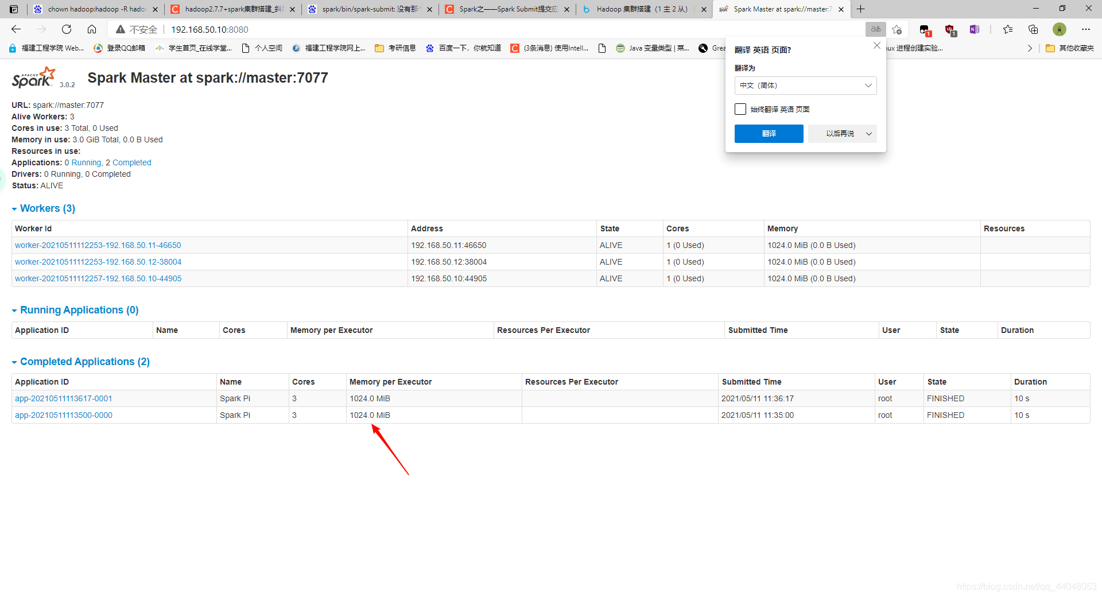Collapse the Running Applications section

[75, 310]
